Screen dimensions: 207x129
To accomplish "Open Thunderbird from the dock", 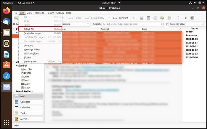I will [7, 22].
